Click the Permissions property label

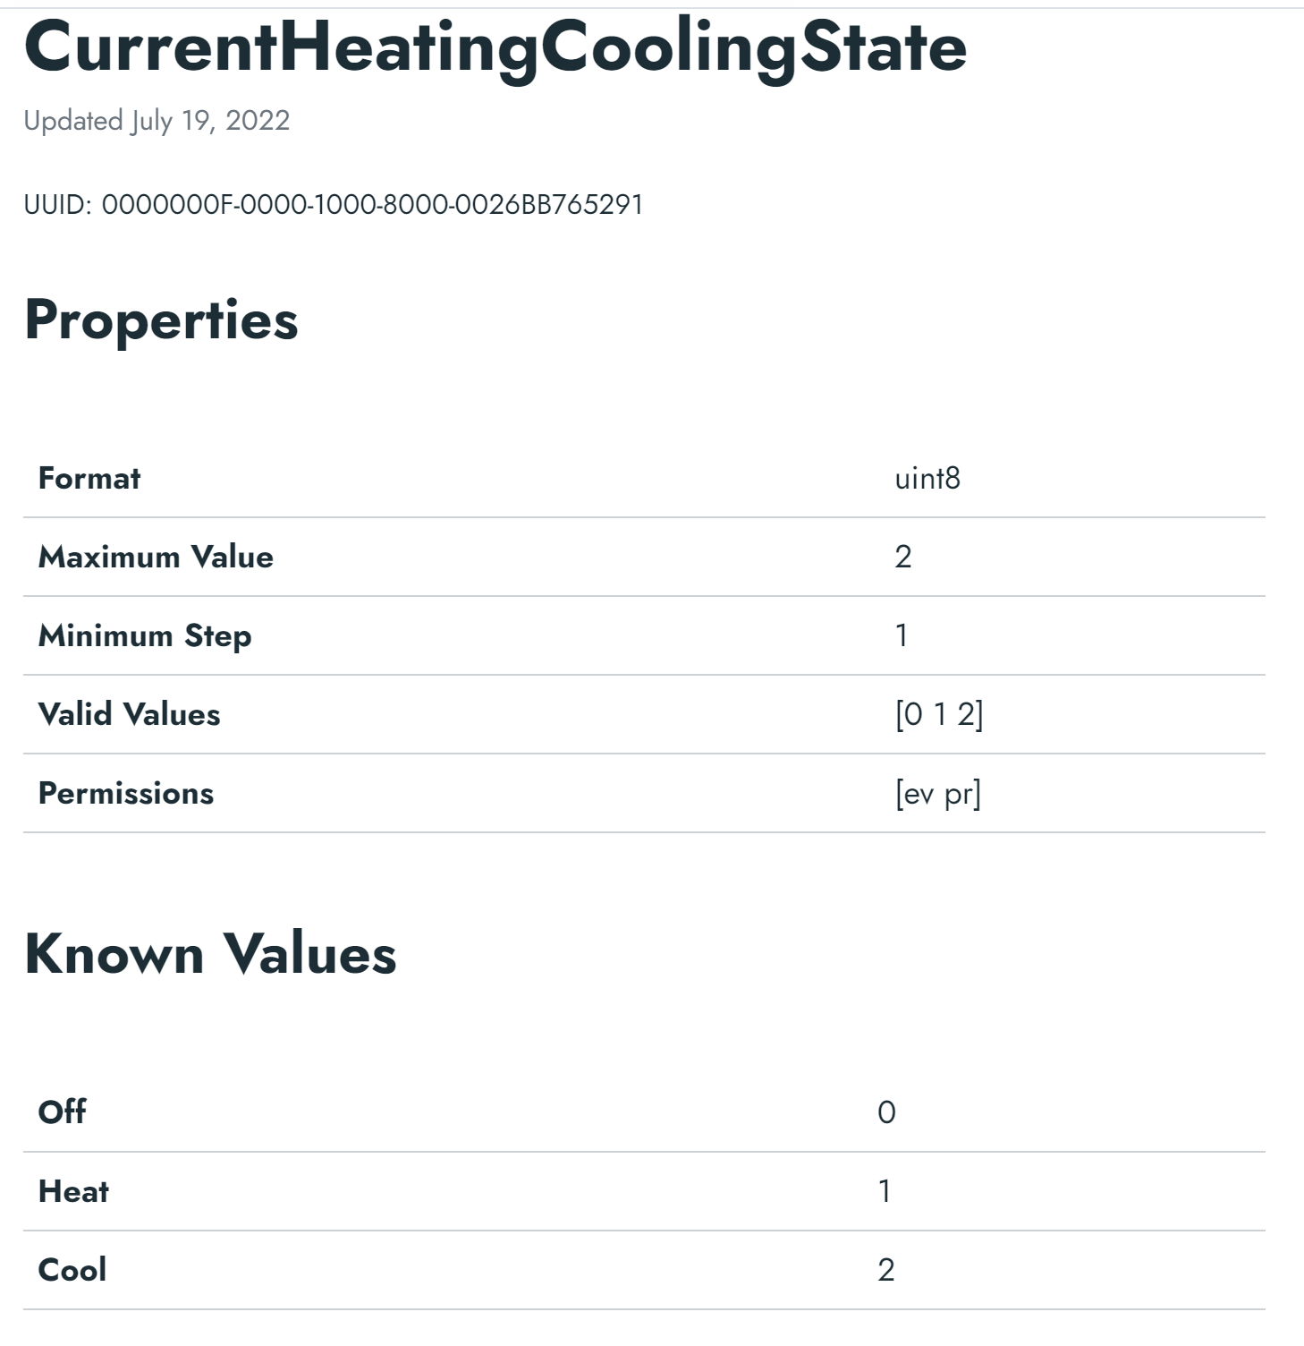(x=126, y=794)
